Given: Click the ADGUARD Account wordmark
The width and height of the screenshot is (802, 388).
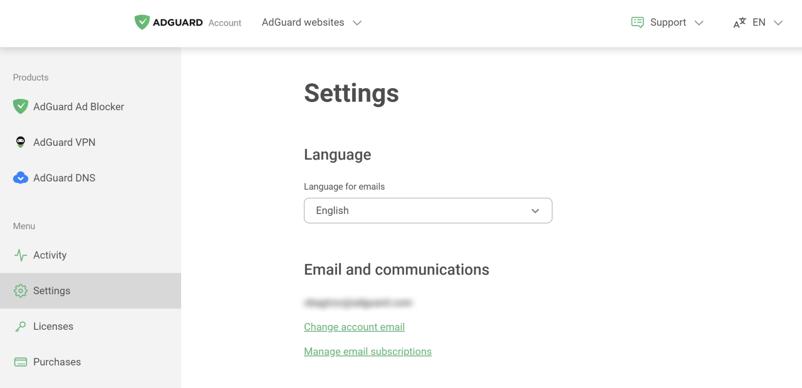Looking at the screenshot, I should tap(197, 23).
